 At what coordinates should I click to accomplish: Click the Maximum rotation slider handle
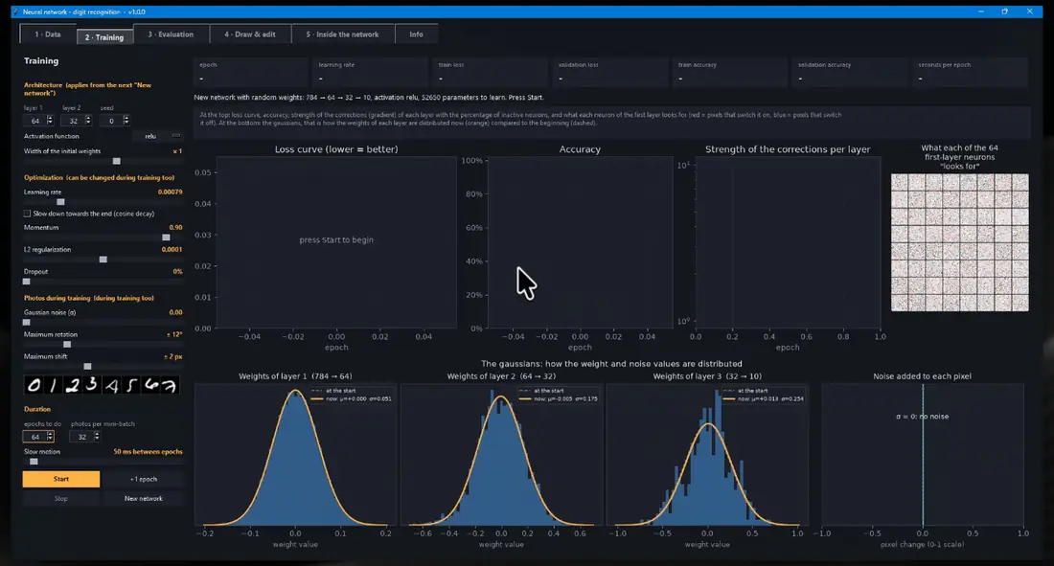click(x=66, y=344)
